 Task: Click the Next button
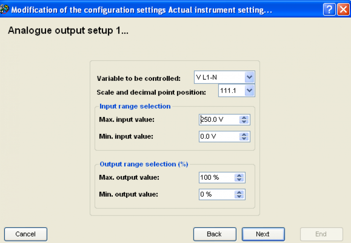tap(263, 234)
